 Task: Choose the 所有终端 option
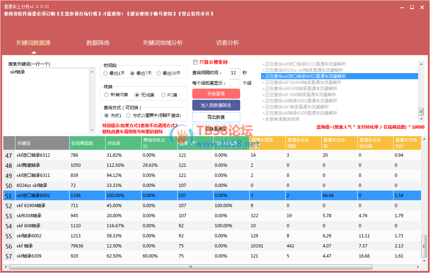pyautogui.click(x=116, y=95)
